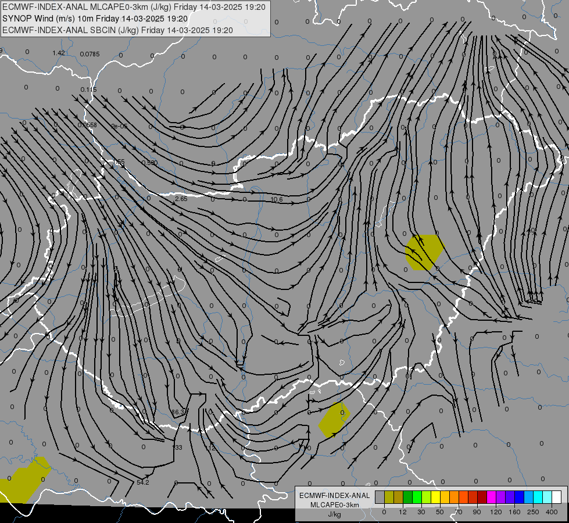Click the legend label MLCAPE0-3km
The height and width of the screenshot is (523, 569).
[x=334, y=505]
